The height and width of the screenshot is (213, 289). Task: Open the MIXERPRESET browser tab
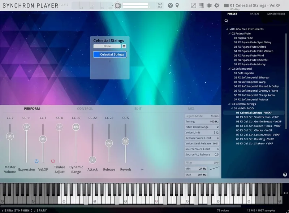click(276, 14)
